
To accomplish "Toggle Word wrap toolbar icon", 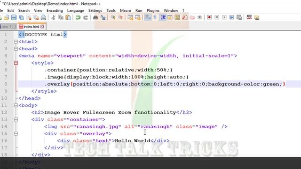I will click(x=148, y=18).
